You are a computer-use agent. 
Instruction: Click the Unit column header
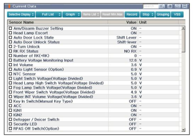click(158, 22)
